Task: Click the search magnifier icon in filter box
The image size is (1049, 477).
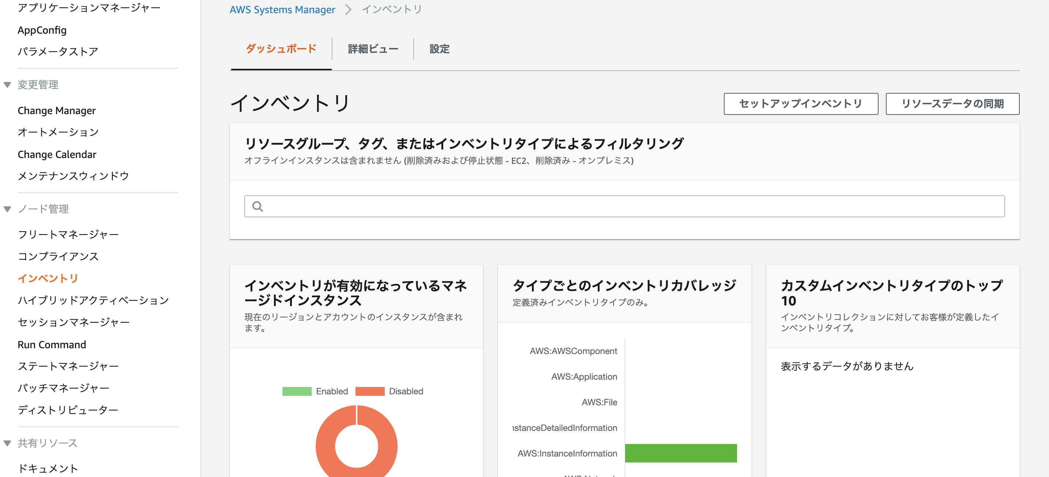Action: (258, 207)
